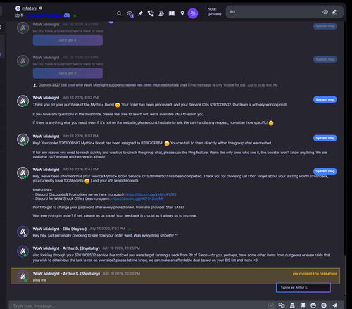Click System msg badge on 5:51 PM message
Screen dimensions: 352x309
(325, 59)
